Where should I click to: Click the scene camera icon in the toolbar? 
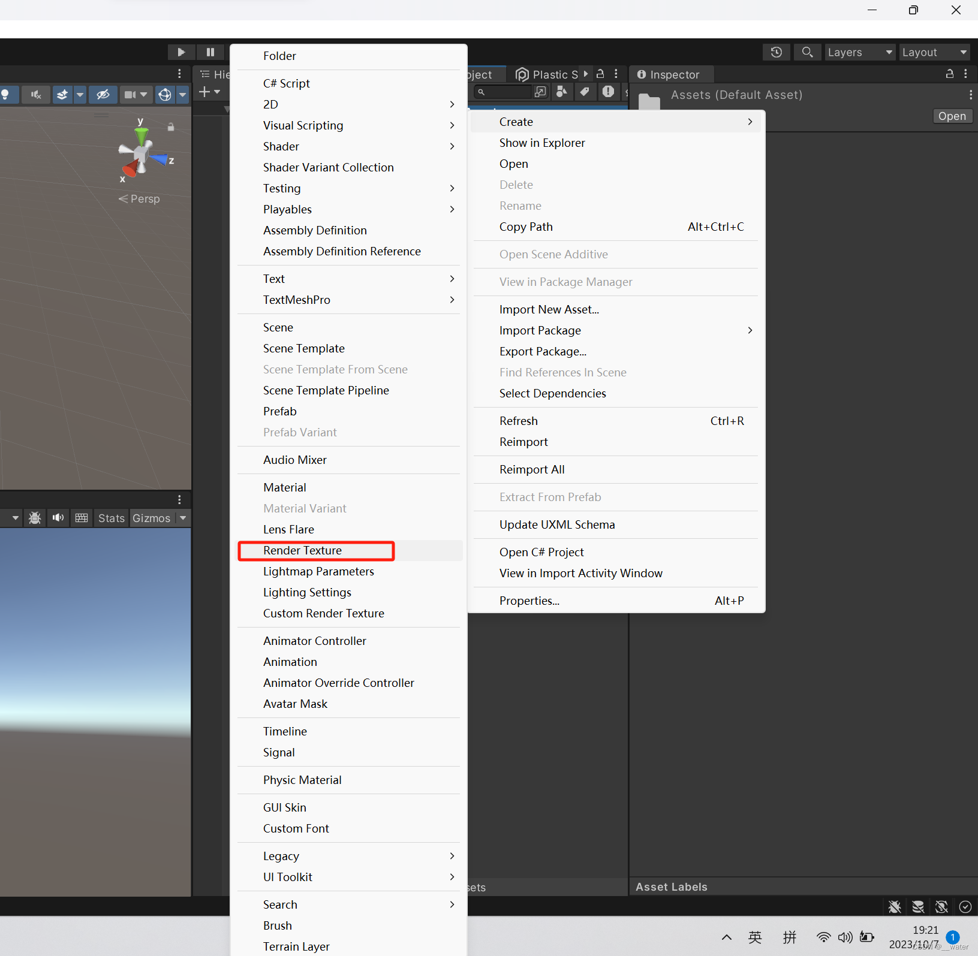click(x=130, y=94)
